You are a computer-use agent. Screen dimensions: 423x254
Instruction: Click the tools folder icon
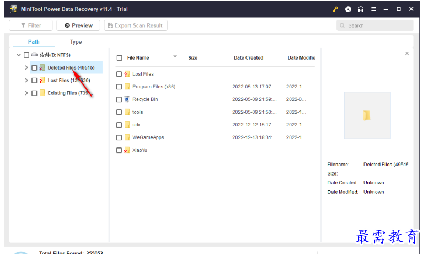127,112
